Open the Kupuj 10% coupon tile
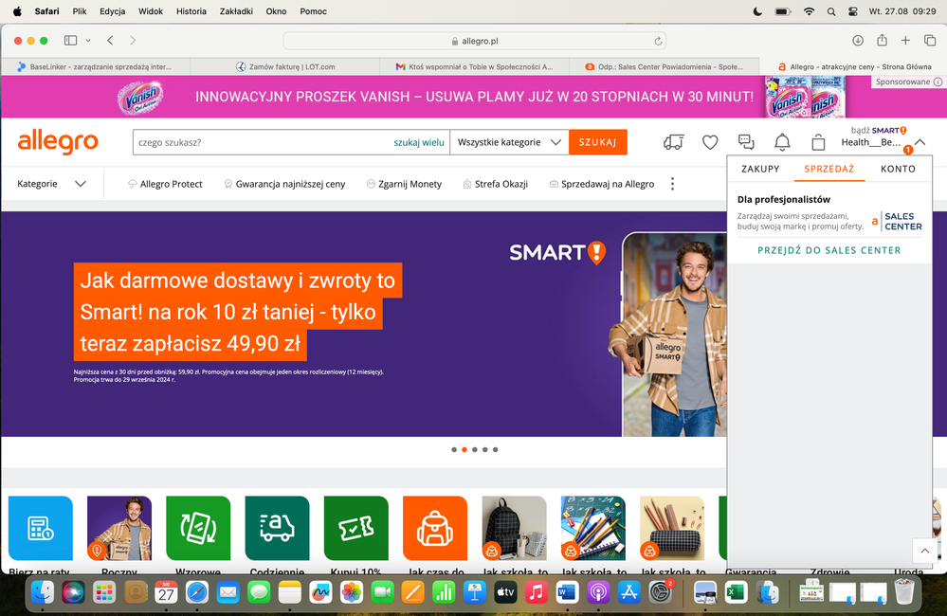947x616 pixels. (x=355, y=529)
